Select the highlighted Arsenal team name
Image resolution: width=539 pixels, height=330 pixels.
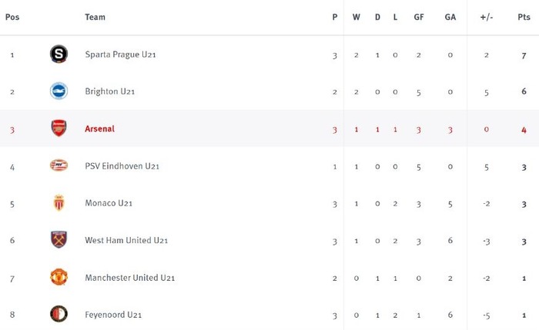[99, 128]
